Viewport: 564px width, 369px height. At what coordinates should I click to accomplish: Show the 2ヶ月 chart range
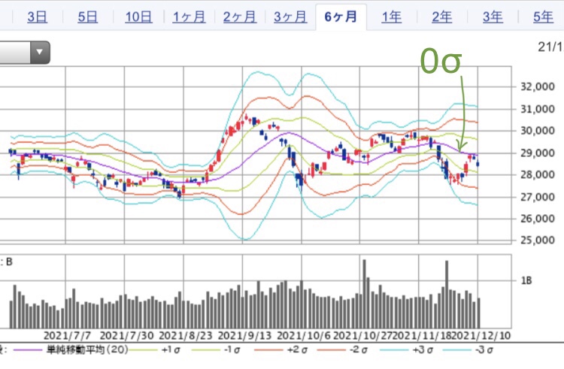(239, 17)
